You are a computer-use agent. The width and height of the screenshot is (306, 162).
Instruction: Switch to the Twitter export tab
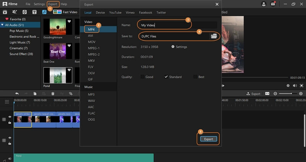(161, 13)
